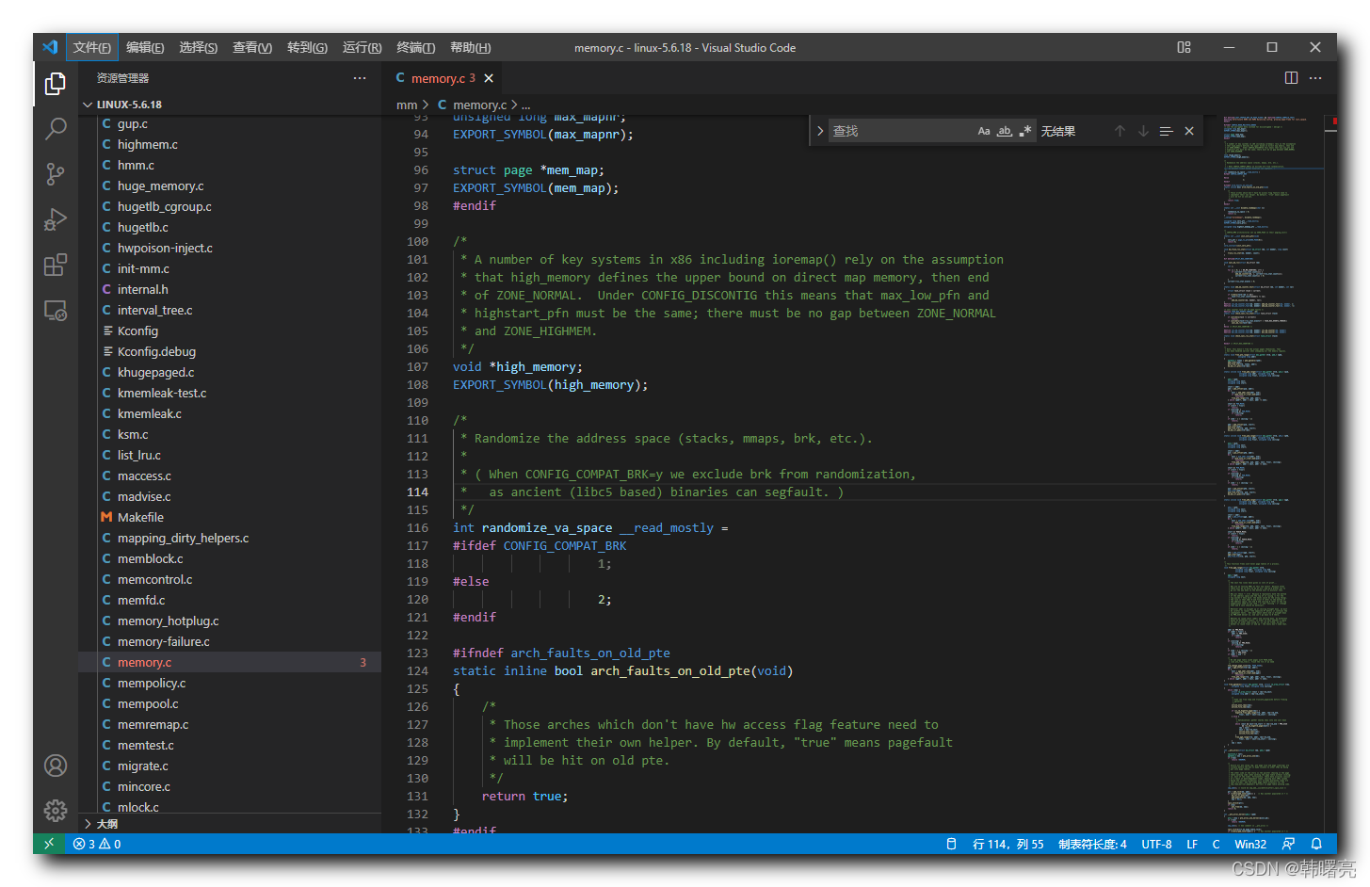Viewport: 1370px width, 887px height.
Task: Close the find widget
Action: tap(1189, 131)
